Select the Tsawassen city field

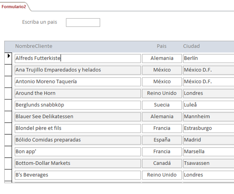point(209,163)
